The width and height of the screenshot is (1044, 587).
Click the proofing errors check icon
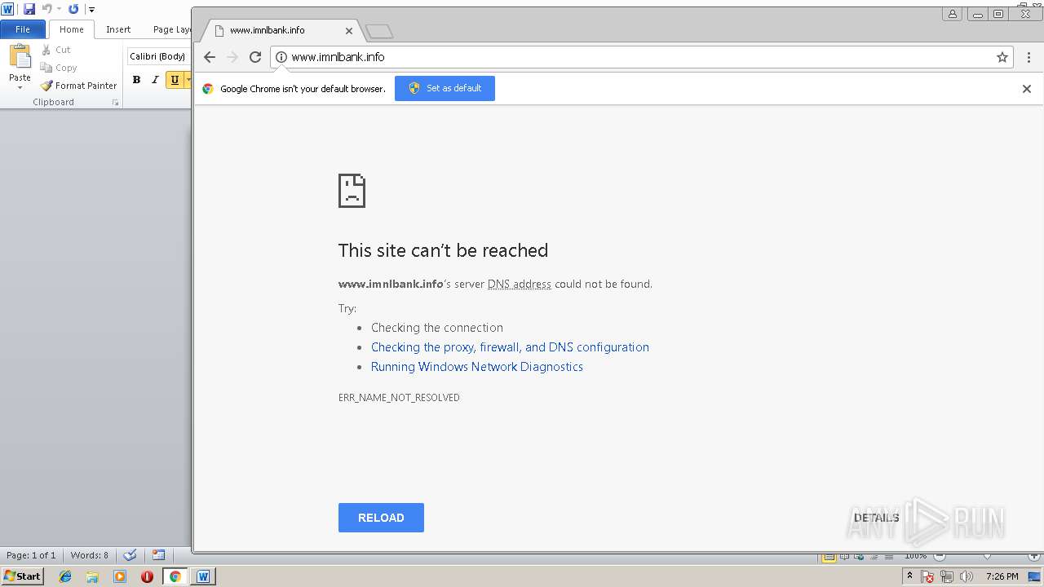pyautogui.click(x=130, y=555)
